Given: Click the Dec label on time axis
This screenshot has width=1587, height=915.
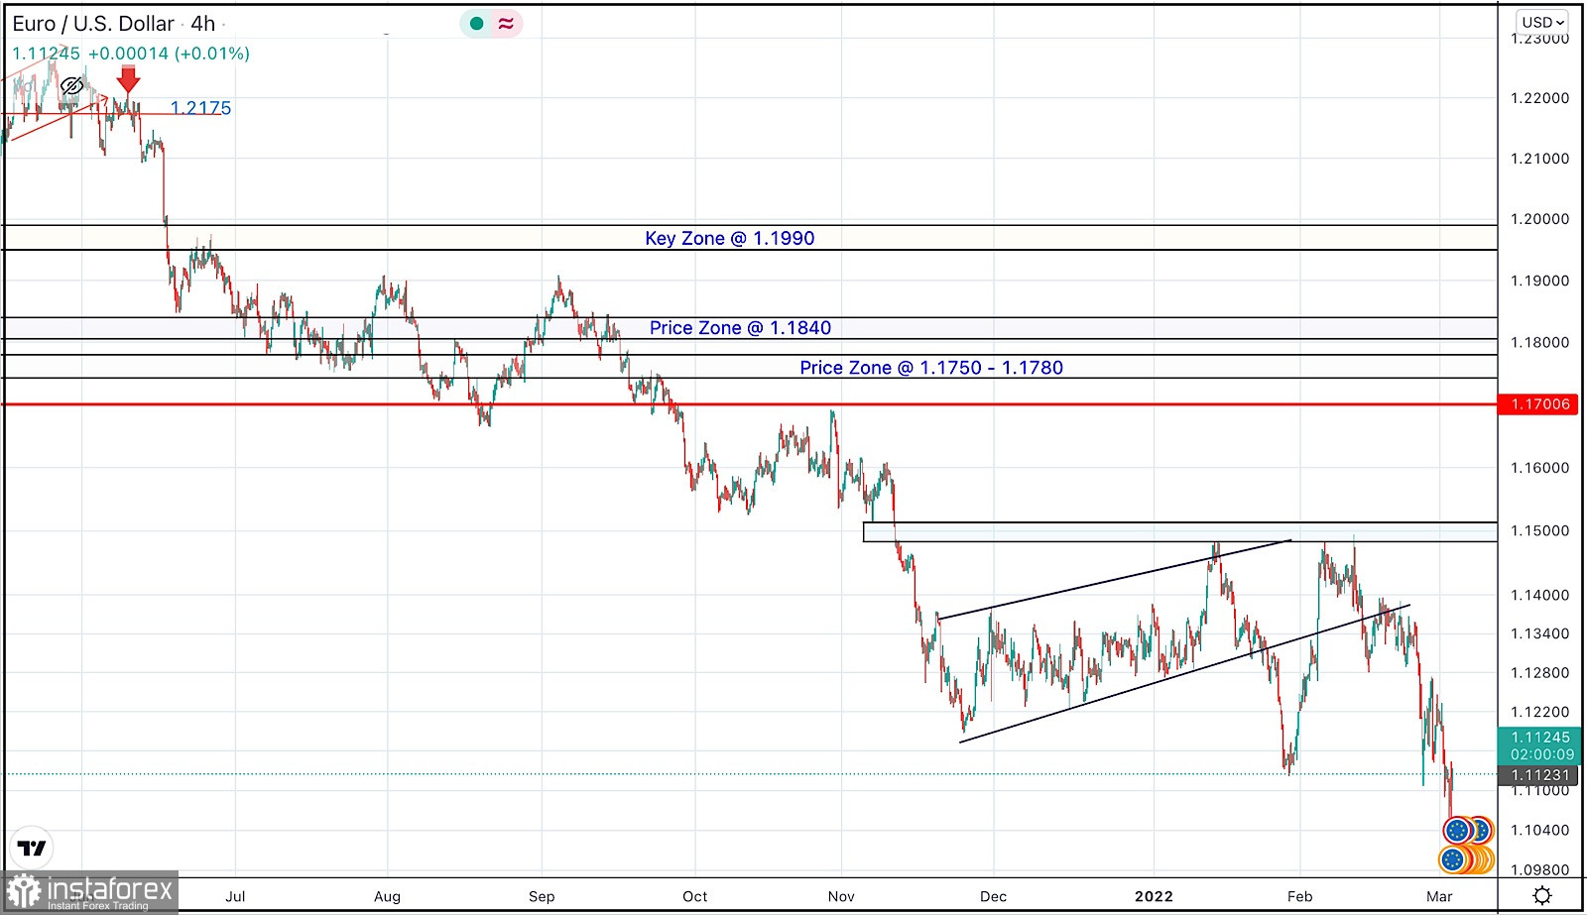Looking at the screenshot, I should point(993,896).
